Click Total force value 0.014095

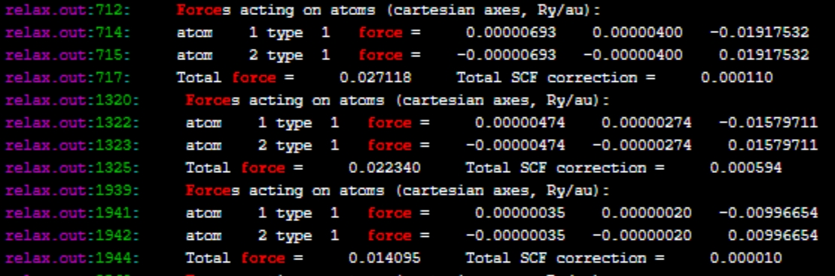pos(385,259)
